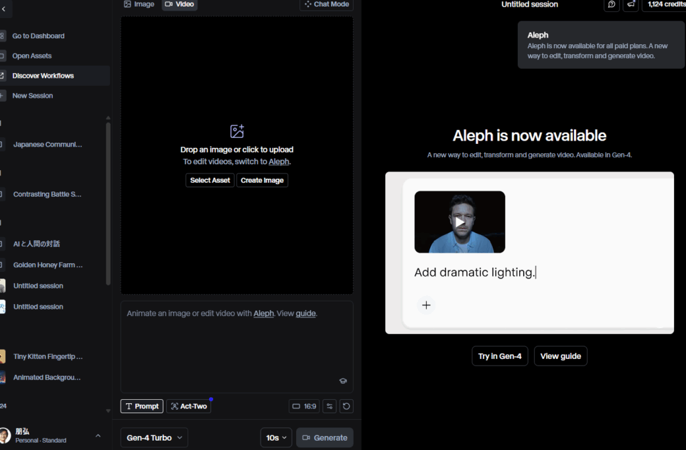
Task: Open Assets from the sidebar
Action: click(32, 56)
